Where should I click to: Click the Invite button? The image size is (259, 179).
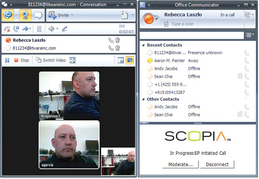pyautogui.click(x=58, y=15)
